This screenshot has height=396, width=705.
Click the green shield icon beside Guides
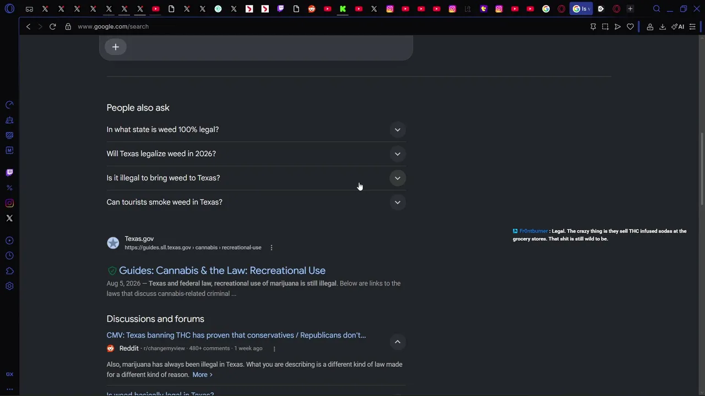coord(112,271)
